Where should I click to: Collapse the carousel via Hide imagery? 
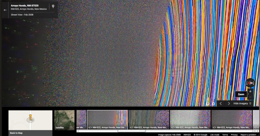[241, 103]
